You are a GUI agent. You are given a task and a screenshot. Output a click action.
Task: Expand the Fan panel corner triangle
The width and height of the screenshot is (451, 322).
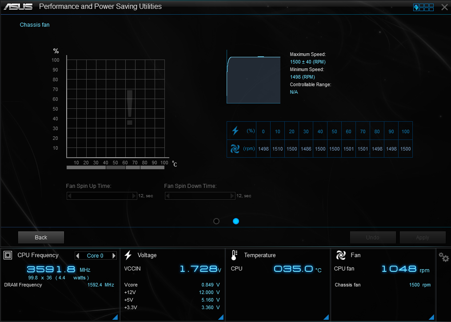coord(431,317)
